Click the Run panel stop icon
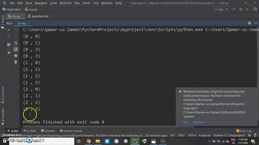Screen dimensions: 259x145 click(x=9, y=36)
